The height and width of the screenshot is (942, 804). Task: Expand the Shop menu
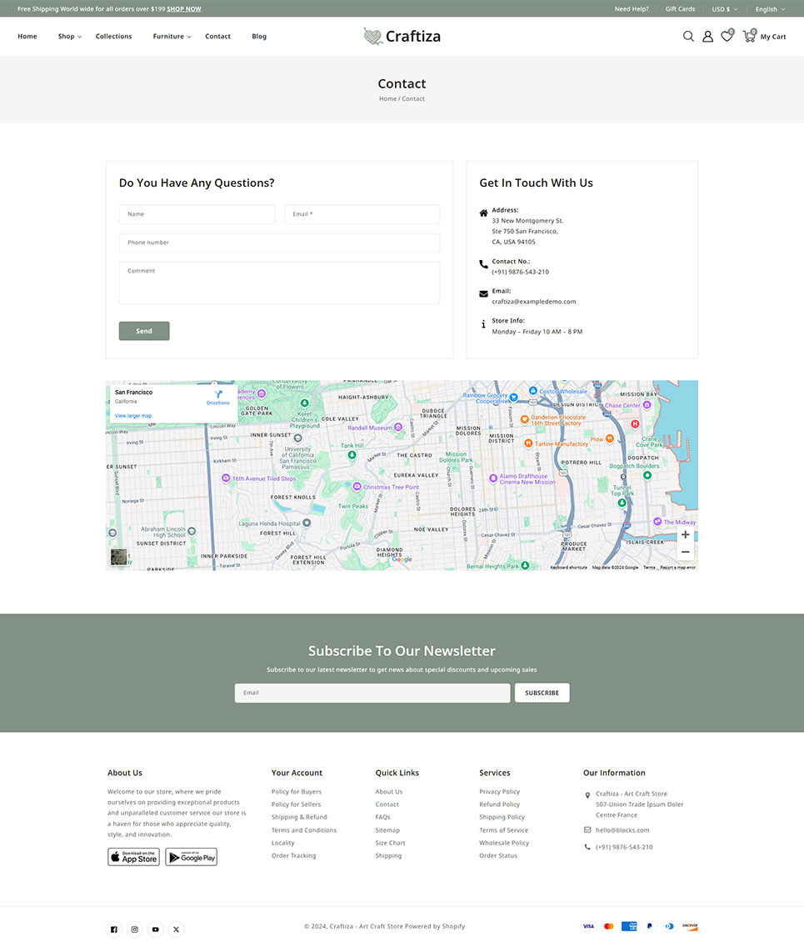pos(69,37)
